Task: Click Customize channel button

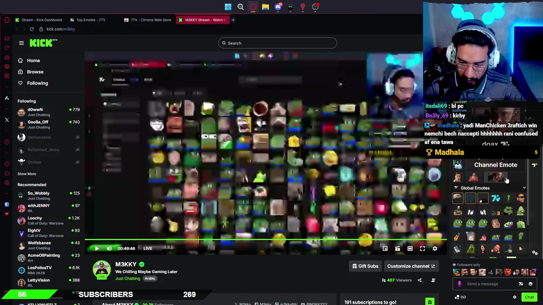Action: click(411, 266)
